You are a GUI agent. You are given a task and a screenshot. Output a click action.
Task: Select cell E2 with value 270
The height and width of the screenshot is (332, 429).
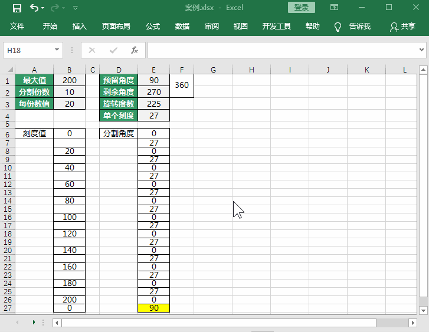154,92
